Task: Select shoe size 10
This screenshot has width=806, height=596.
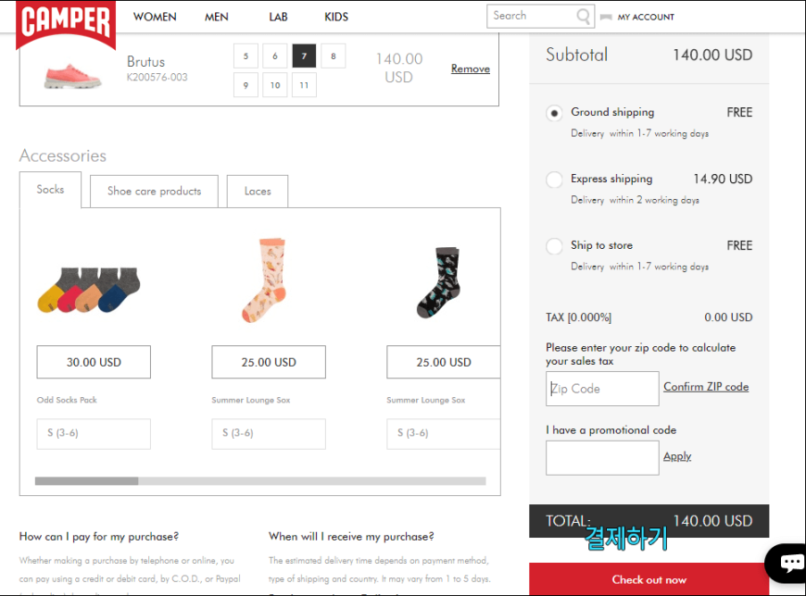Action: click(x=275, y=85)
